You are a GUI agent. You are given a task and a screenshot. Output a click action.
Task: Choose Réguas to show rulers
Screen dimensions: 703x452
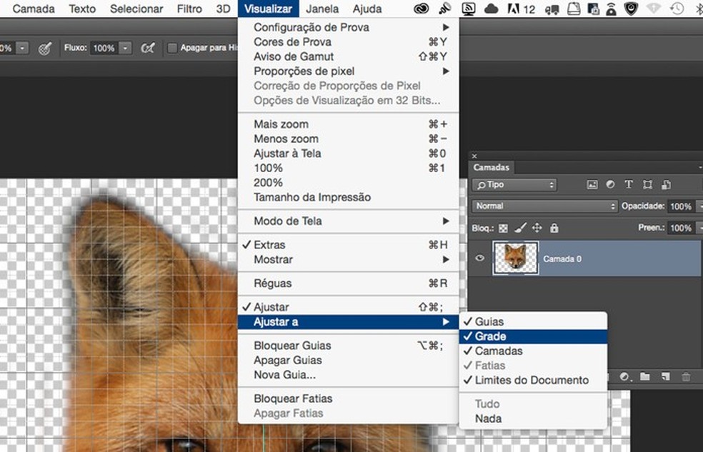[x=348, y=283]
